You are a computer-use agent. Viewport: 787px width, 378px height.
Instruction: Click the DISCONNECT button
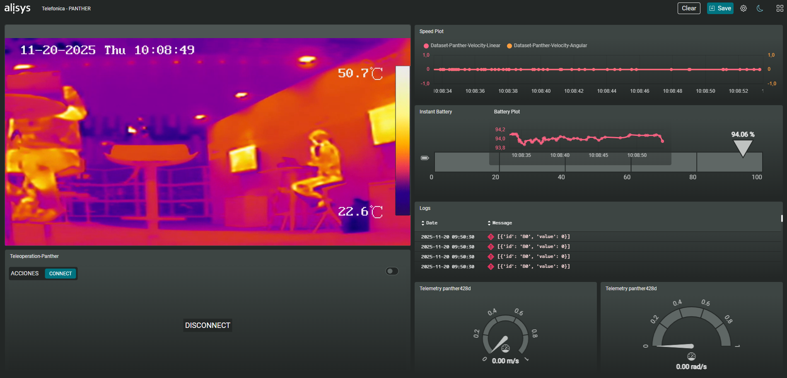coord(208,325)
